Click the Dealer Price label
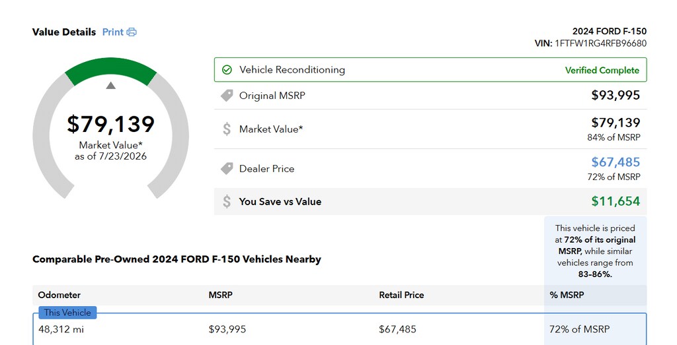Screen dimensions: 677x345 click(x=267, y=169)
